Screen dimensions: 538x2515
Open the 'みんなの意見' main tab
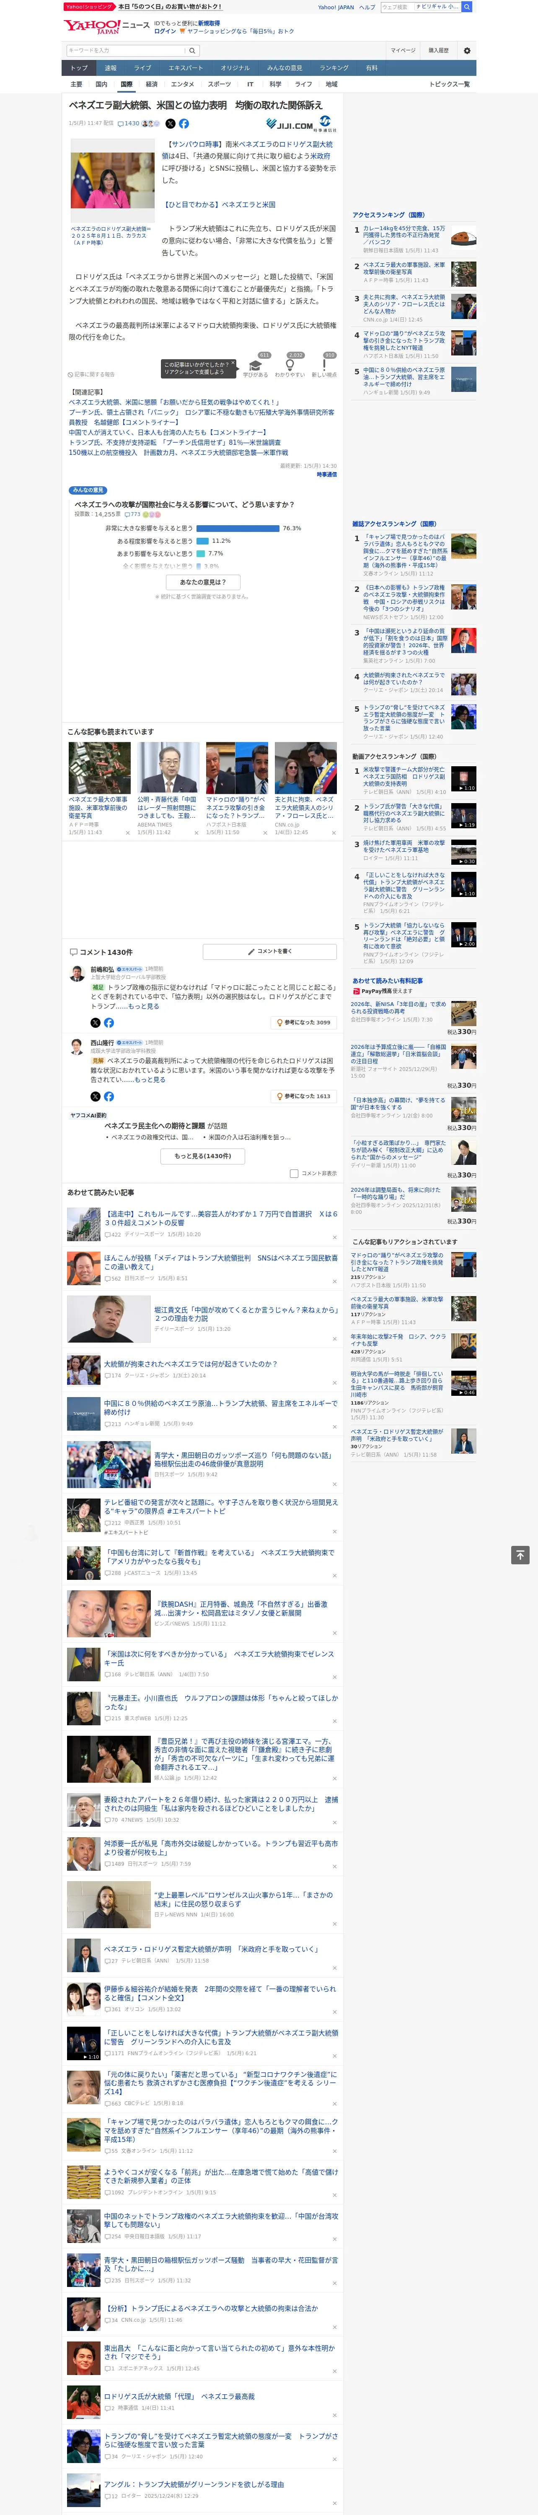pos(285,68)
